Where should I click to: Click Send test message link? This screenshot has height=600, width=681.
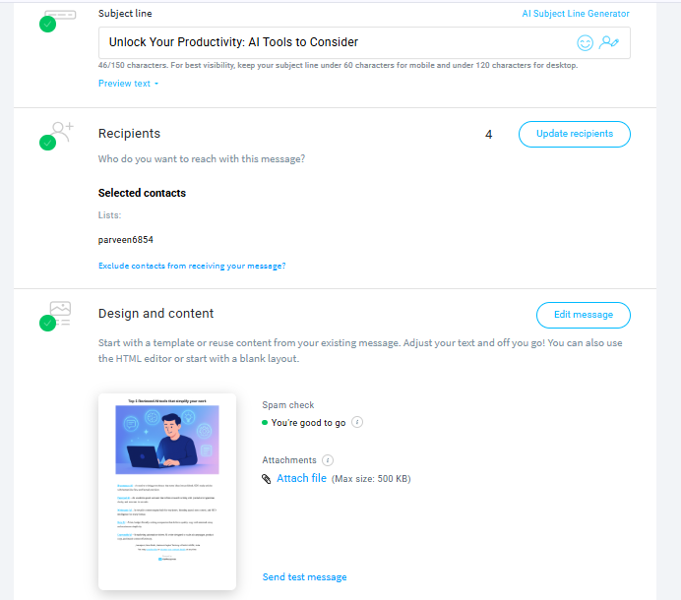tap(304, 577)
